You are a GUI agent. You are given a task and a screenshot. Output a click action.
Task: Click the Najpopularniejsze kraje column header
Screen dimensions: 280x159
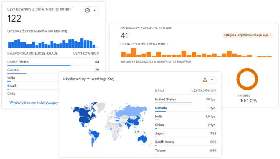(x=32, y=54)
